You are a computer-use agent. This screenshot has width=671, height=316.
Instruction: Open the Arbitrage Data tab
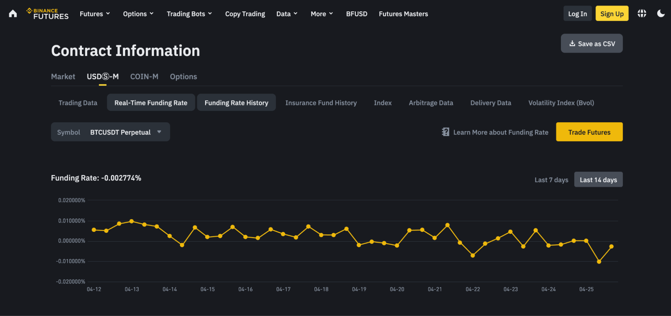[x=431, y=103]
